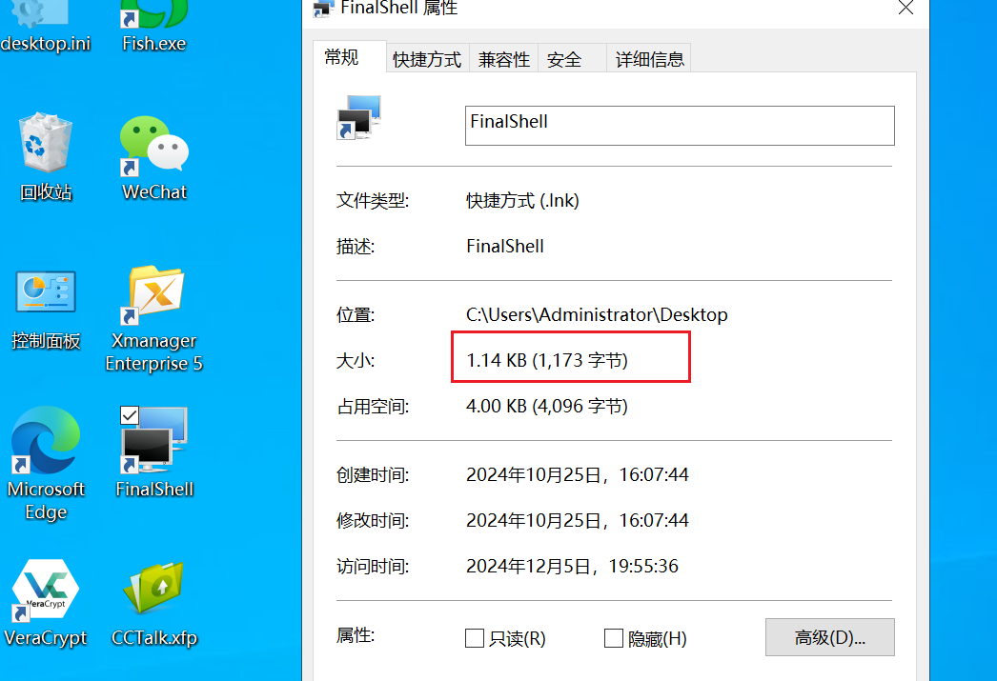
Task: Open the Fish.exe desktop shortcut
Action: [x=153, y=26]
